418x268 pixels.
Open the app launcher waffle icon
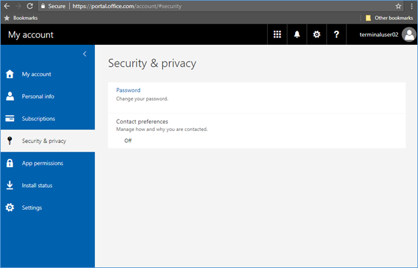277,35
